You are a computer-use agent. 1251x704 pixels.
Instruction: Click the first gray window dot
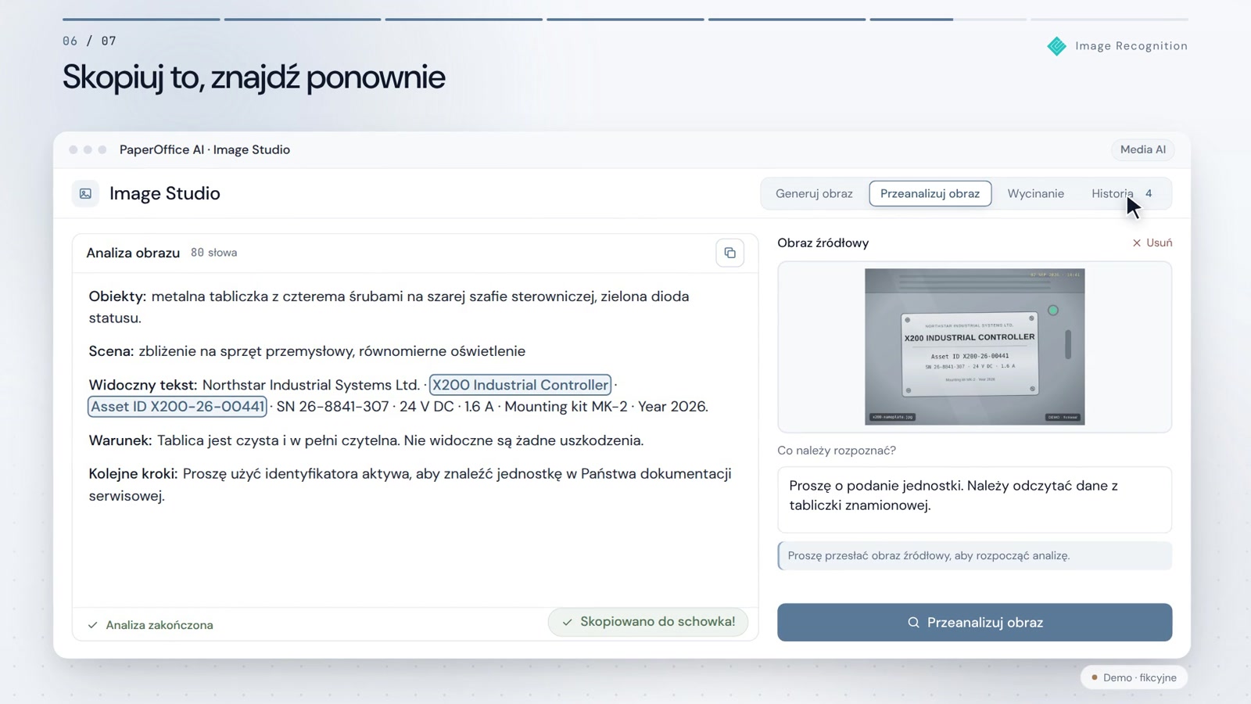73,149
